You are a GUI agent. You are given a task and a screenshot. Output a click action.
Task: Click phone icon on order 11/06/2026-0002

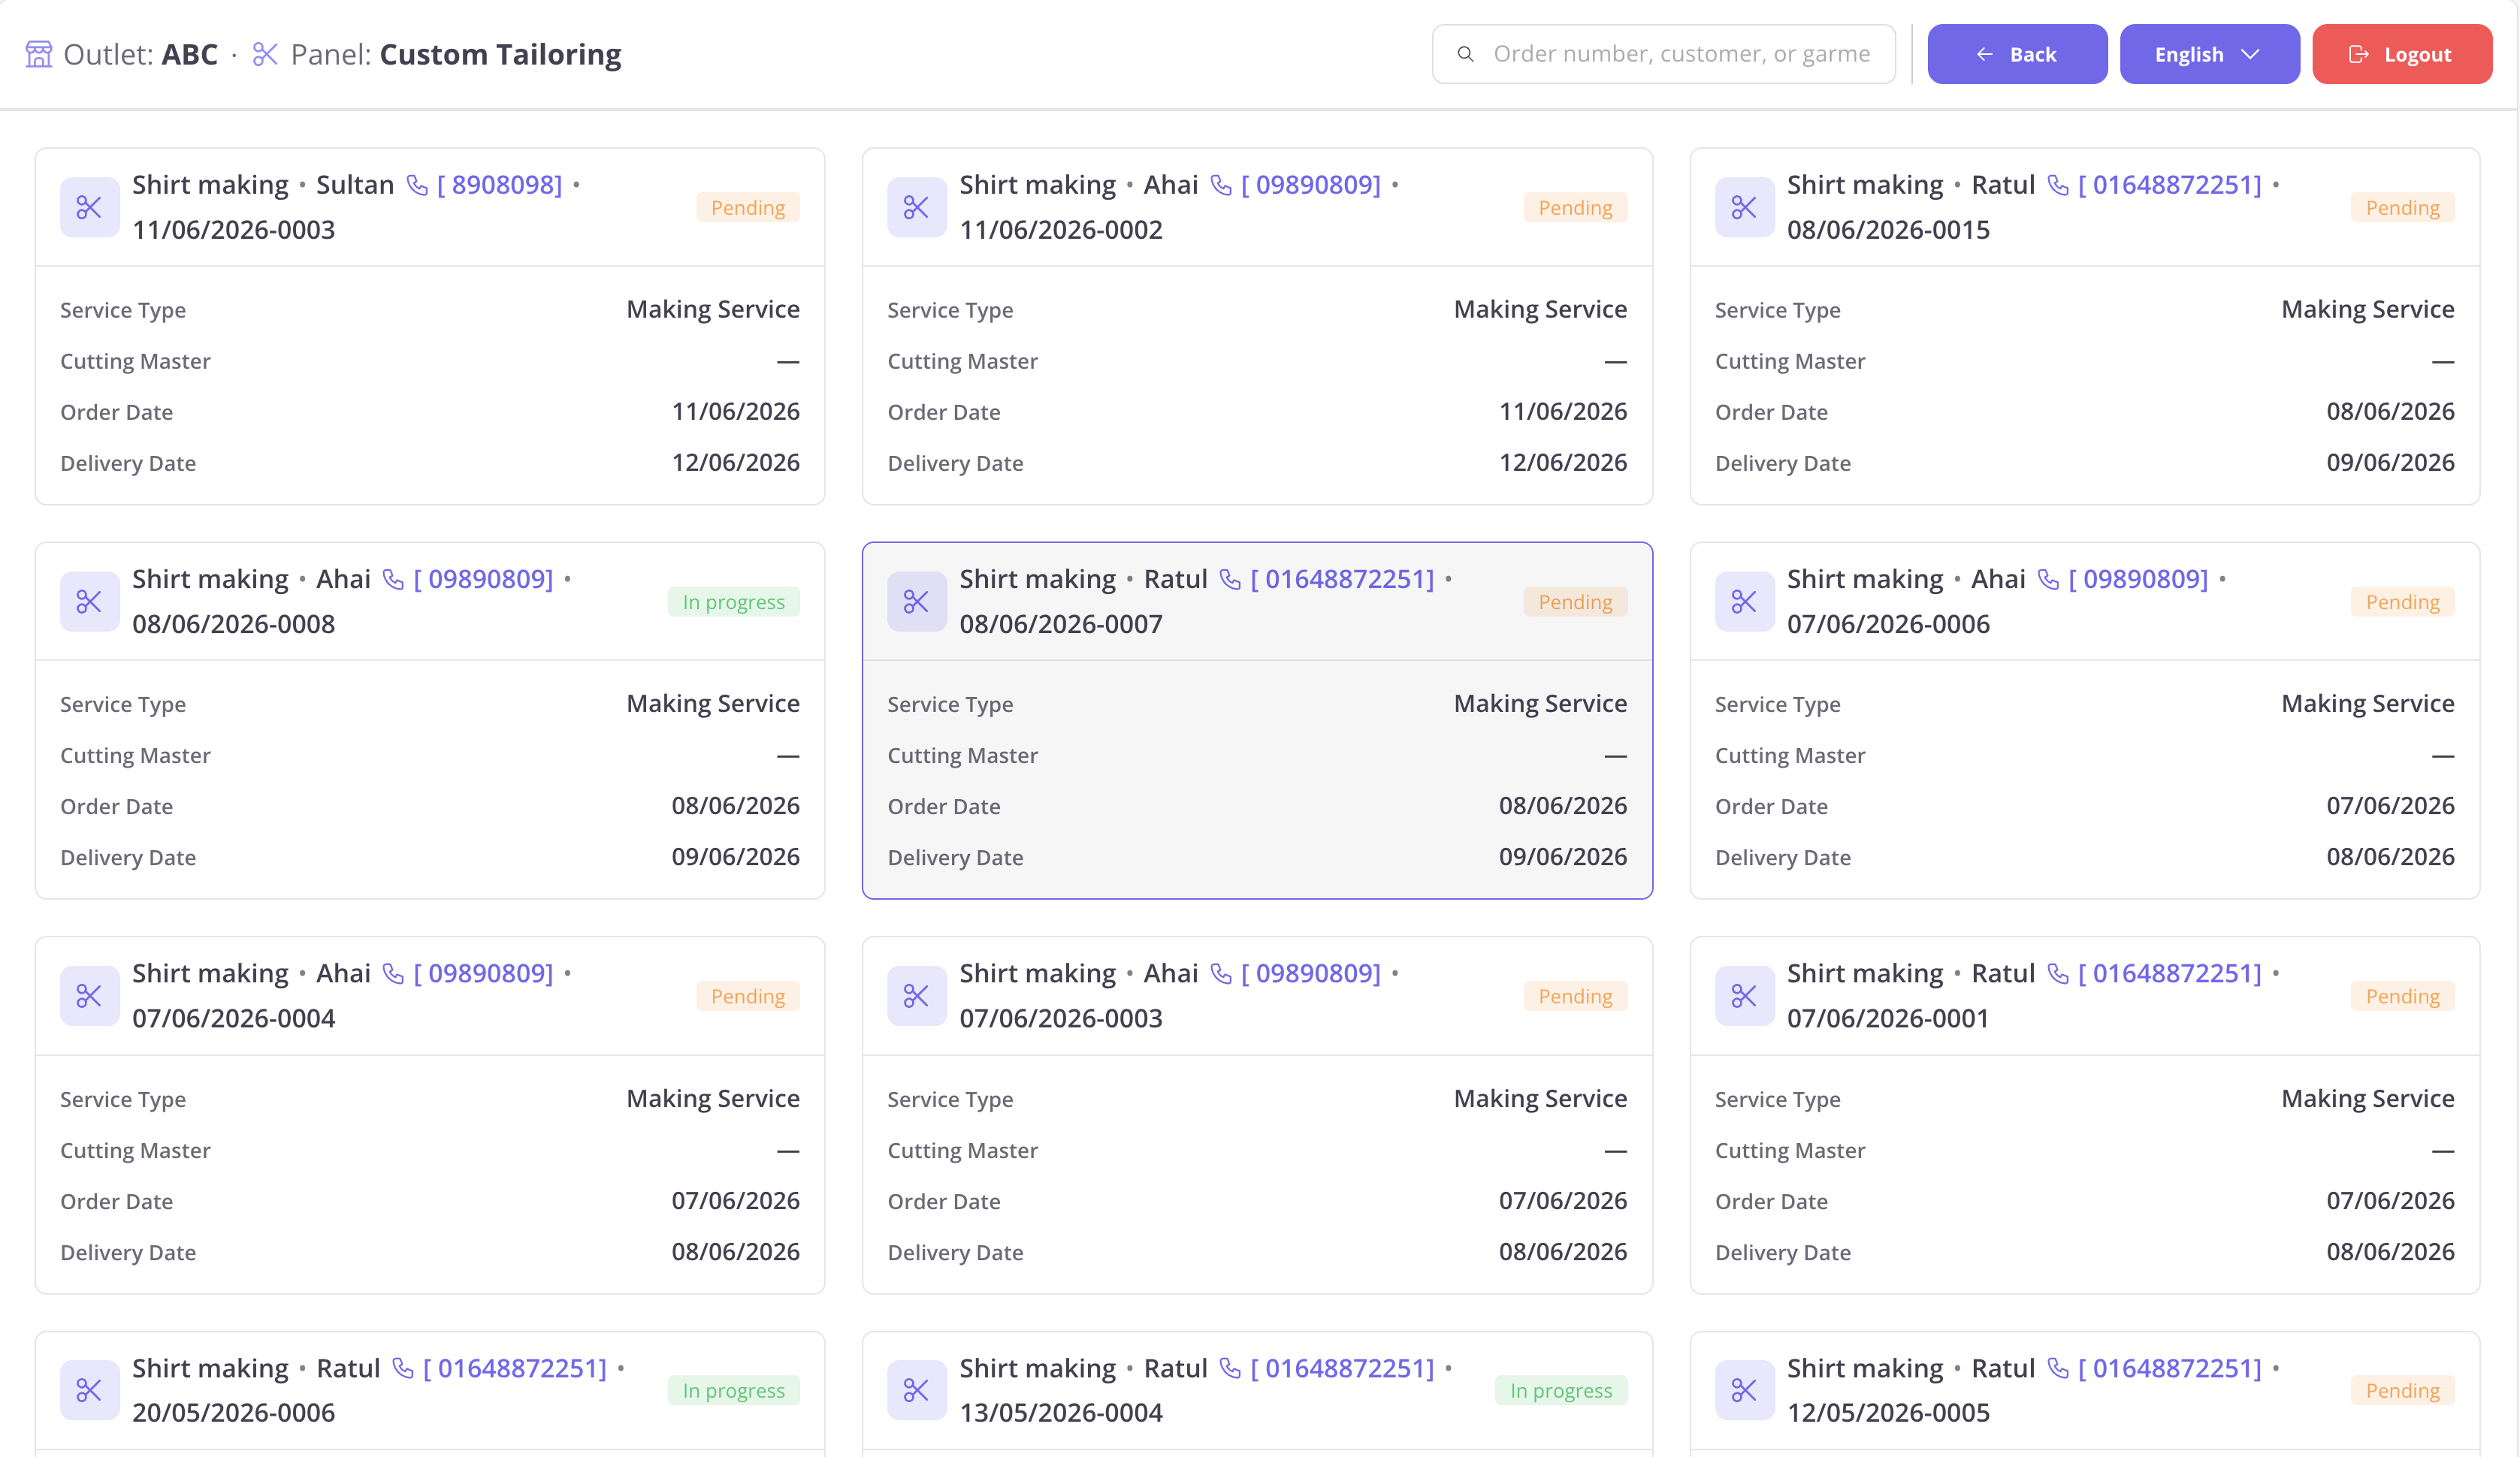pyautogui.click(x=1221, y=185)
